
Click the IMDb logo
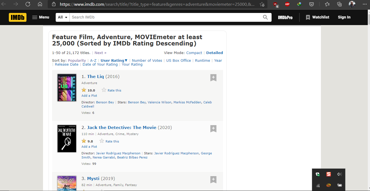tap(17, 17)
